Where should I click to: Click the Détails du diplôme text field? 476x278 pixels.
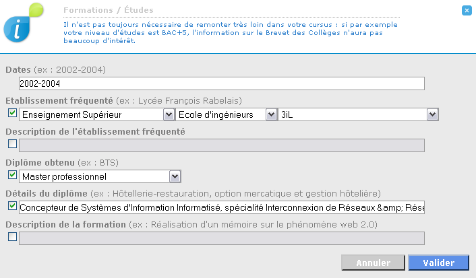(222, 207)
